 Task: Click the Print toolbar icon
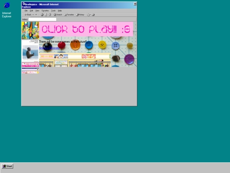point(93,15)
